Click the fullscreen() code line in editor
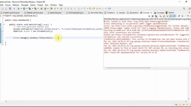Viewport: 191px width, 107px height. [33, 38]
